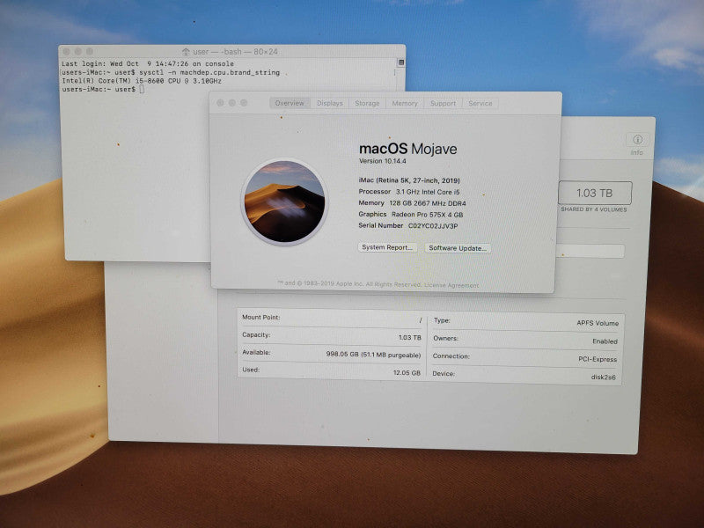Click 'Radeon Pro 575X 4 GB' graphics text
Image resolution: width=704 pixels, height=528 pixels.
point(428,215)
